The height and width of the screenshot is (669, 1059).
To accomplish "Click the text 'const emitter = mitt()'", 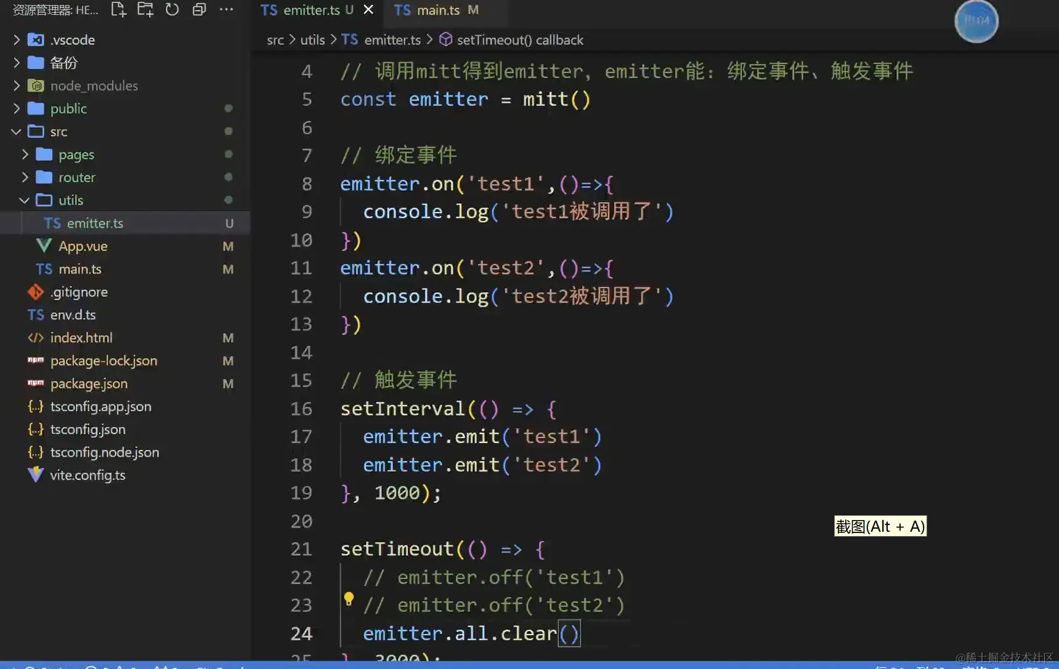I will pyautogui.click(x=466, y=99).
